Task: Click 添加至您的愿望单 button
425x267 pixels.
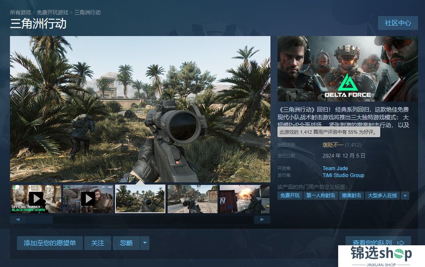Action: [50, 243]
